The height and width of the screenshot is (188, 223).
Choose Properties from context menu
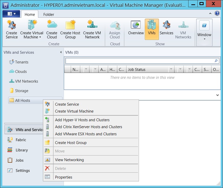(x=91, y=177)
